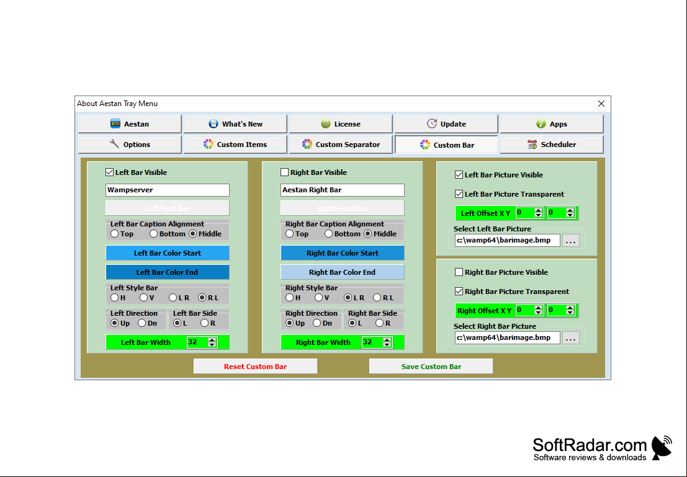Increase Left Offset X value
This screenshot has width=687, height=477.
click(x=539, y=211)
